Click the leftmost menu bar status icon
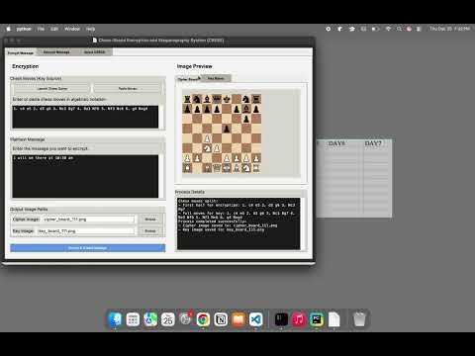Image resolution: width=475 pixels, height=356 pixels. click(x=329, y=29)
